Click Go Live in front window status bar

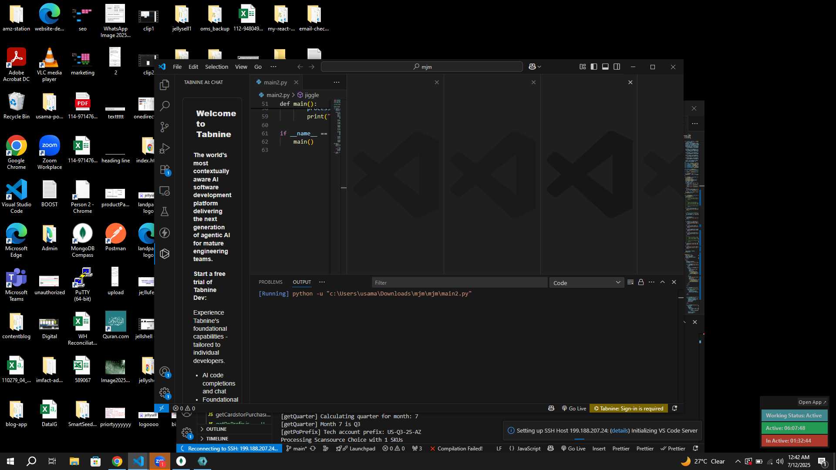click(574, 408)
